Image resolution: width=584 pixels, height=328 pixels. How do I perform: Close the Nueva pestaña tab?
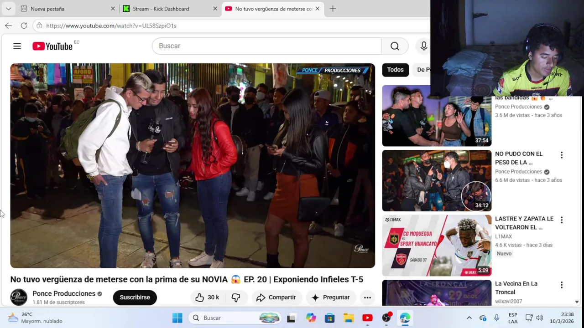pos(113,9)
